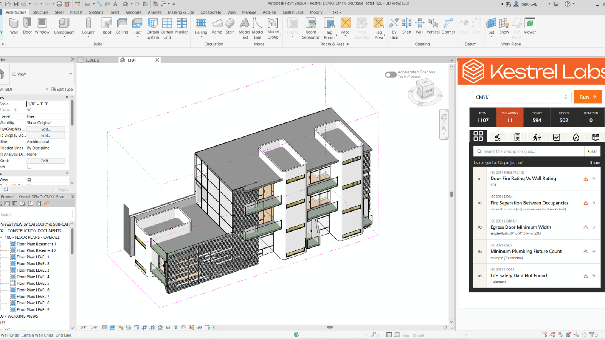Select the Ceiling tool
Image resolution: width=605 pixels, height=340 pixels.
[x=122, y=26]
